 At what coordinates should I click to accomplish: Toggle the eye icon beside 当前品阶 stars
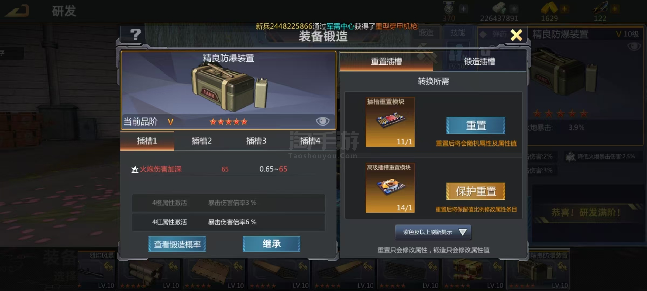(322, 122)
